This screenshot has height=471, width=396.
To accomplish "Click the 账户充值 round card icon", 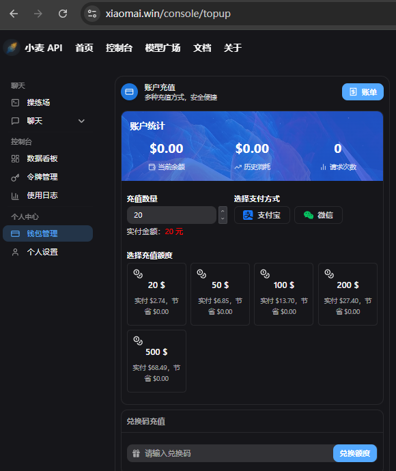I will [129, 92].
